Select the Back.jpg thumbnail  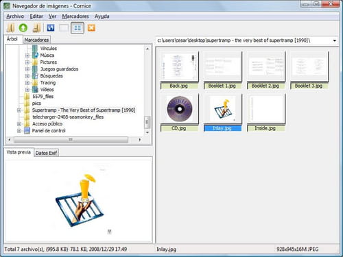pos(180,66)
